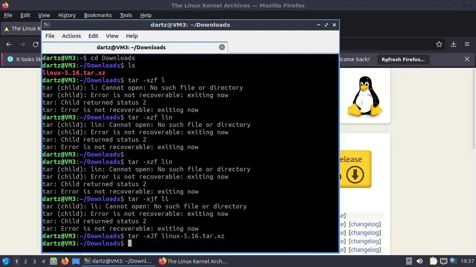The height and width of the screenshot is (267, 476).
Task: Open Firefox Bookmarks menu
Action: [98, 15]
